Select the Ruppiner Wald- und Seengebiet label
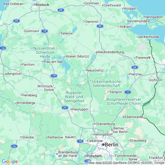Viewport: 165px width, 165px height. coord(74,97)
